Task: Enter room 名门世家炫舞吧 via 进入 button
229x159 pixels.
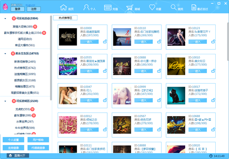Action: (144, 42)
